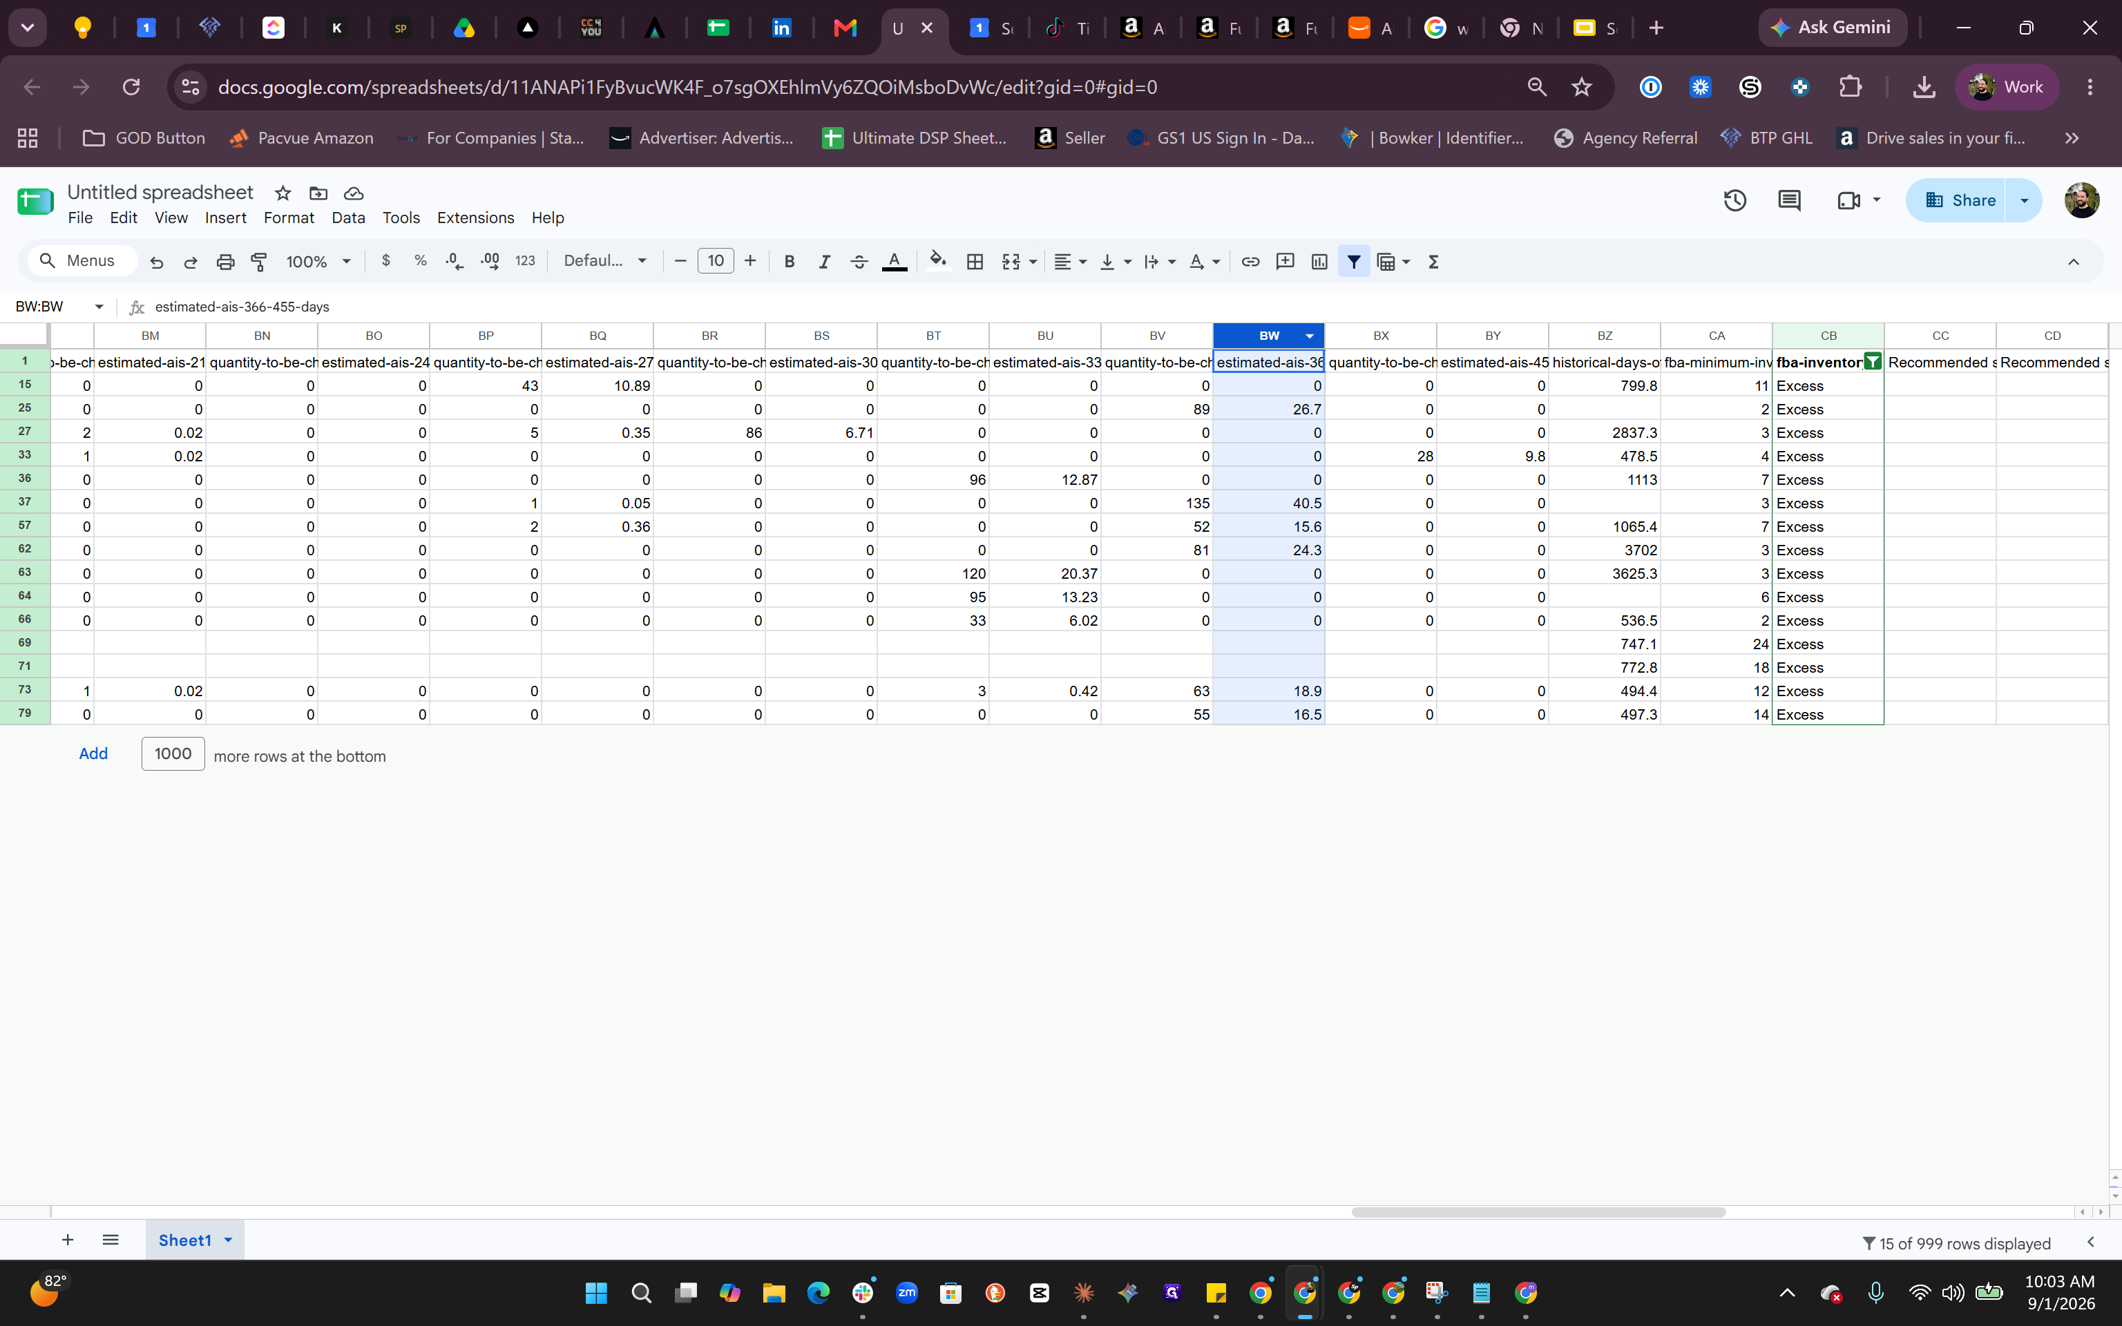Open the fill color picker
Image resolution: width=2122 pixels, height=1326 pixels.
[x=938, y=261]
